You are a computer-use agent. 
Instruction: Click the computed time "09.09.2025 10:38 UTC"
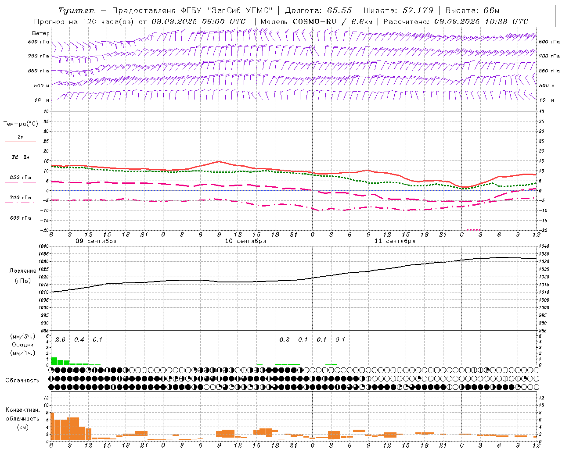[x=481, y=21]
